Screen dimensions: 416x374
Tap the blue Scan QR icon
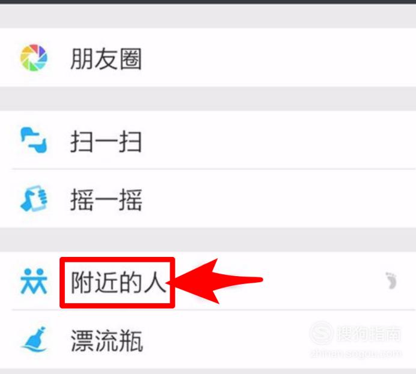tap(34, 140)
